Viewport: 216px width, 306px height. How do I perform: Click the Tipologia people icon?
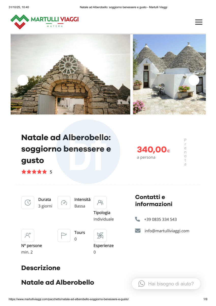(x=100, y=202)
